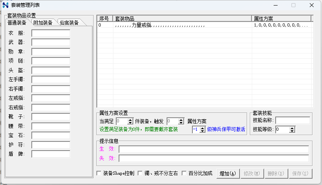Click the app icon in title bar
The image size is (322, 185).
[5, 5]
